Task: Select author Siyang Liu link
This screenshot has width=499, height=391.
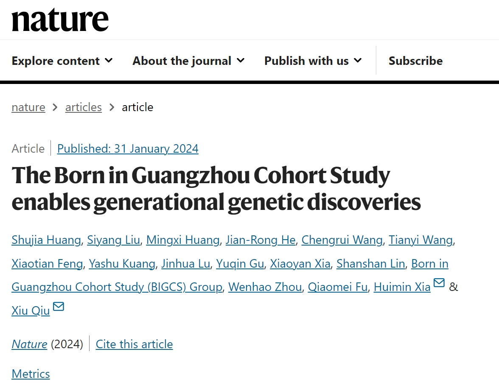Action: (x=114, y=240)
